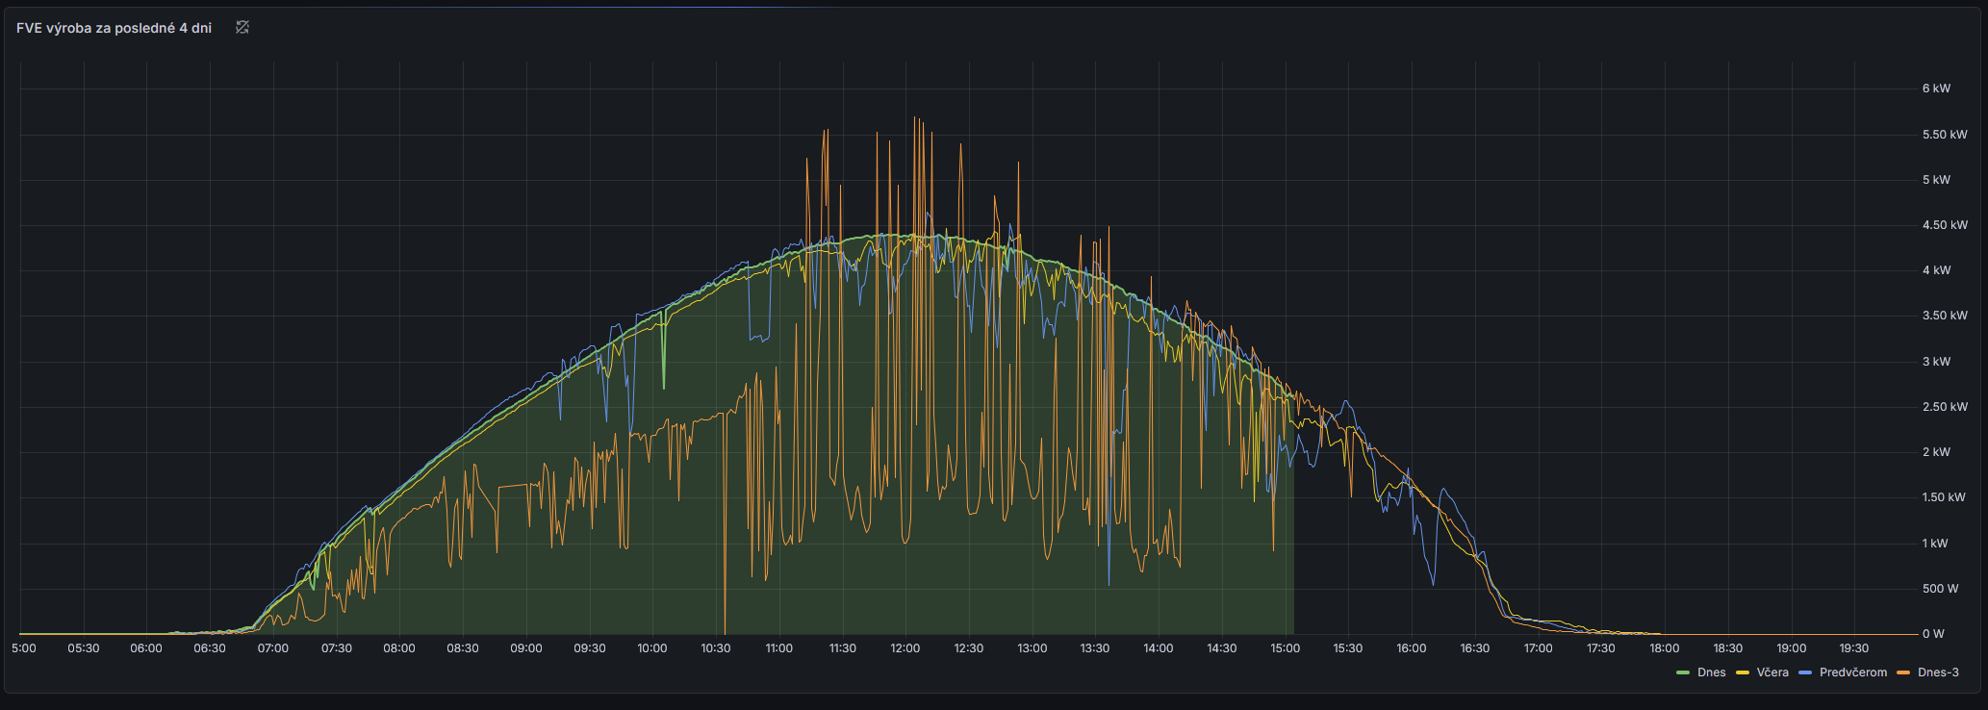Click the 500 W label on y-axis

tap(1940, 589)
